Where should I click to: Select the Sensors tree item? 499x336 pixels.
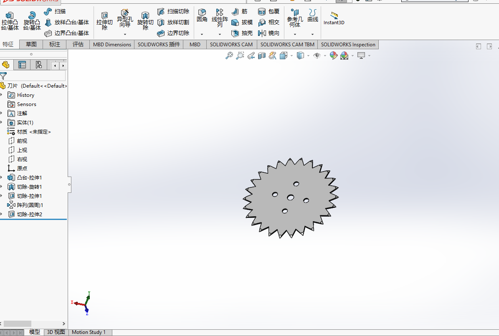coord(22,104)
